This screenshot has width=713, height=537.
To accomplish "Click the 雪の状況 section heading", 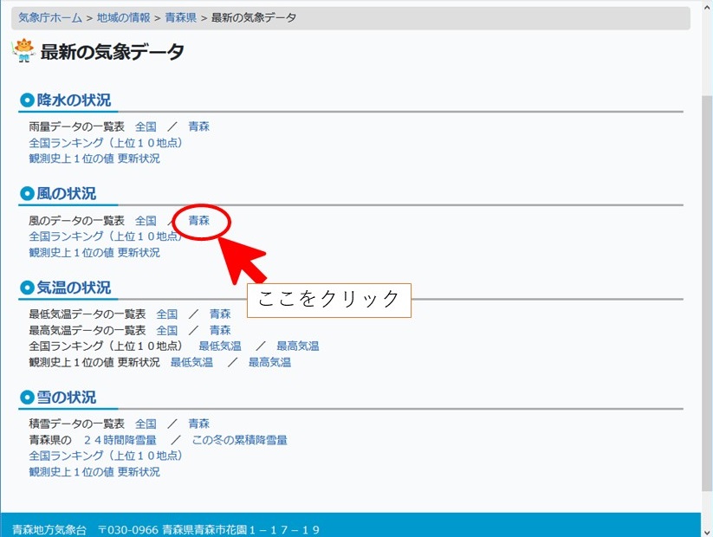I will [67, 398].
